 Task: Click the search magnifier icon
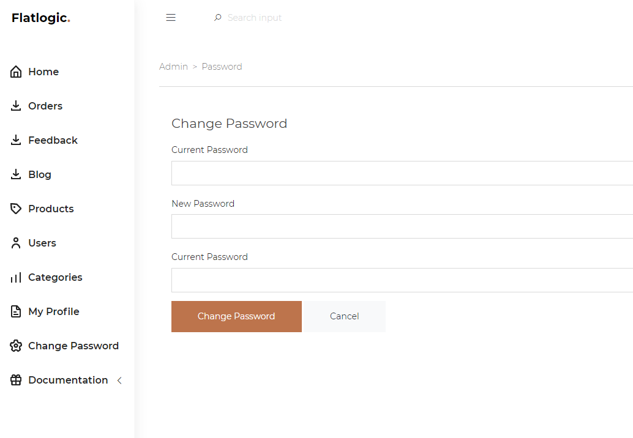tap(217, 18)
